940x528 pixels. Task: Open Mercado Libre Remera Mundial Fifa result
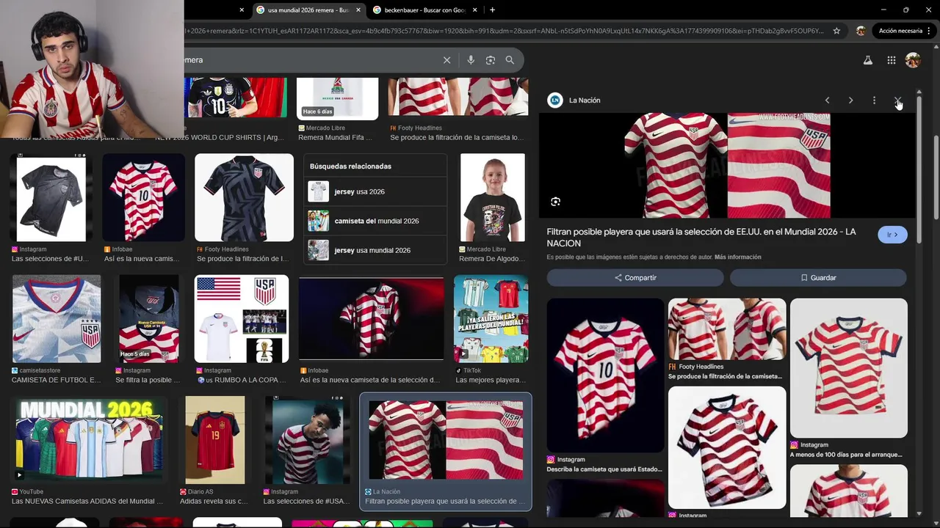coord(337,98)
